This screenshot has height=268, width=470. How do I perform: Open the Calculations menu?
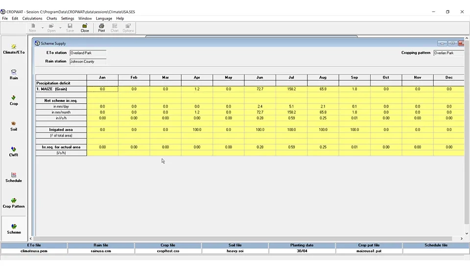32,19
